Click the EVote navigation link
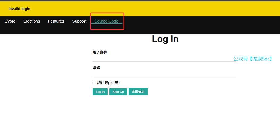This screenshot has width=280, height=117. tap(10, 21)
